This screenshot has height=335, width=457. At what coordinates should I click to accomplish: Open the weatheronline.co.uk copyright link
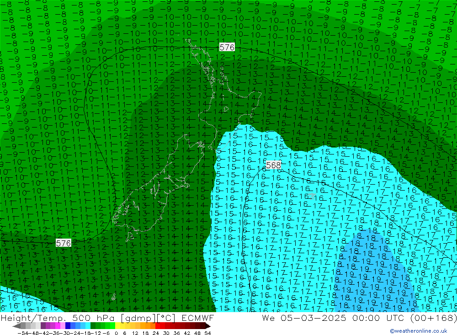pyautogui.click(x=418, y=331)
